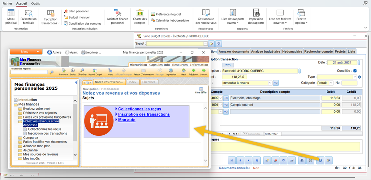Follow the Collectionnez les reçus link
The width and height of the screenshot is (371, 180).
pyautogui.click(x=139, y=109)
